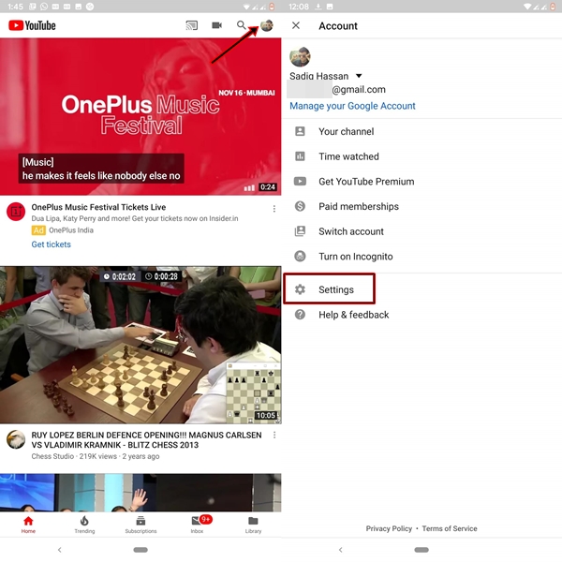The width and height of the screenshot is (562, 562).
Task: Tap the YouTube logo
Action: [x=32, y=25]
